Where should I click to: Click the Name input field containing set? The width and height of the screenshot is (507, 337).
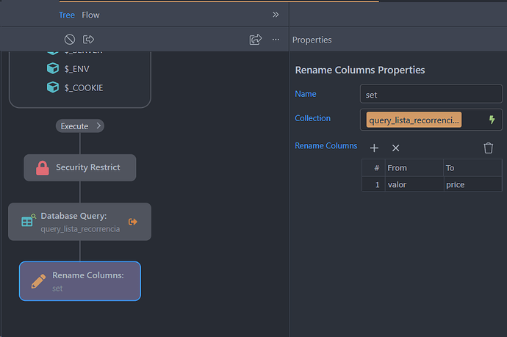pyautogui.click(x=431, y=94)
